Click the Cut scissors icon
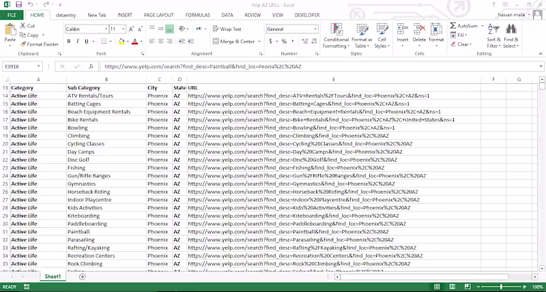This screenshot has width=546, height=292. pos(23,26)
